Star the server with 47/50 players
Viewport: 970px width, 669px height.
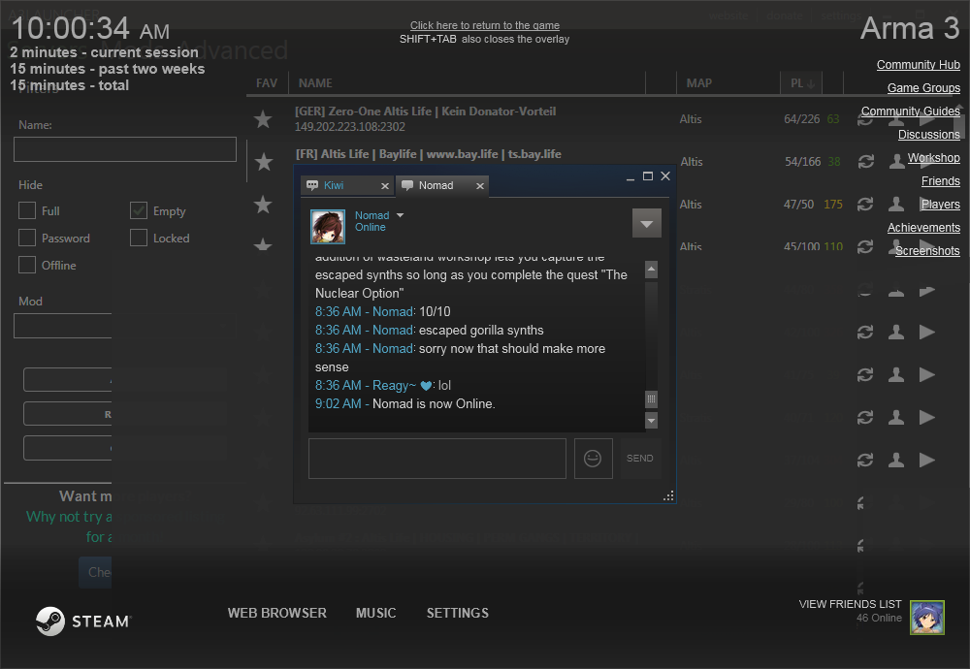click(263, 204)
